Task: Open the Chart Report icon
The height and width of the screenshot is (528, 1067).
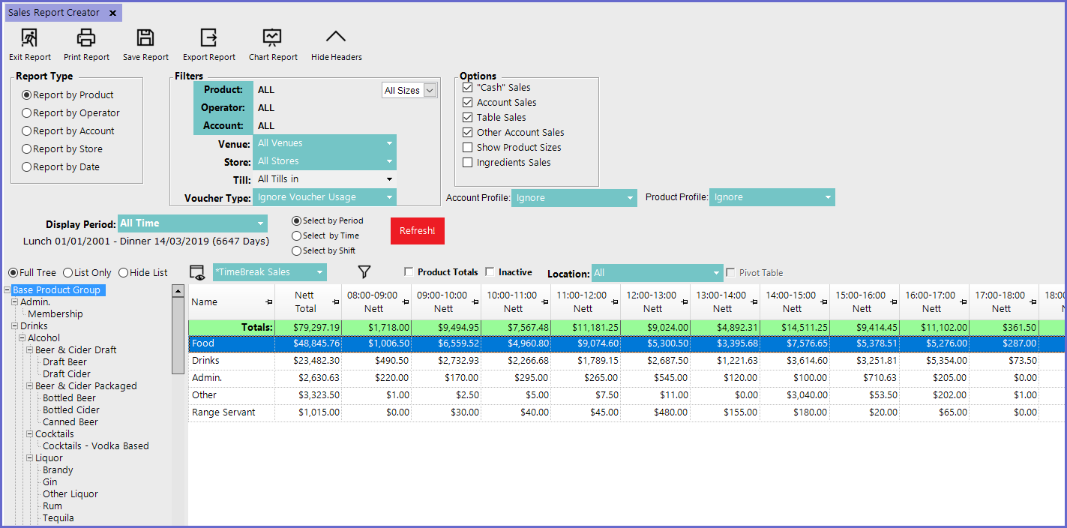Action: [x=272, y=37]
